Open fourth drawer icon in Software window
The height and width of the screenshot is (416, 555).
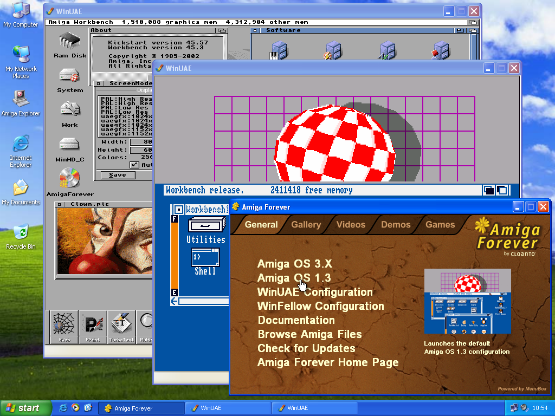(441, 50)
